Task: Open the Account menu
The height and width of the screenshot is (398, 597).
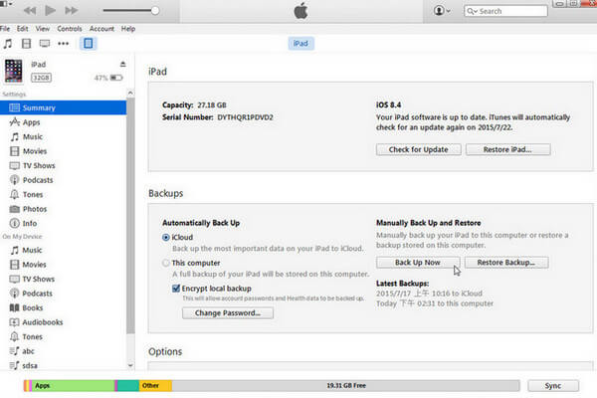Action: pos(101,29)
